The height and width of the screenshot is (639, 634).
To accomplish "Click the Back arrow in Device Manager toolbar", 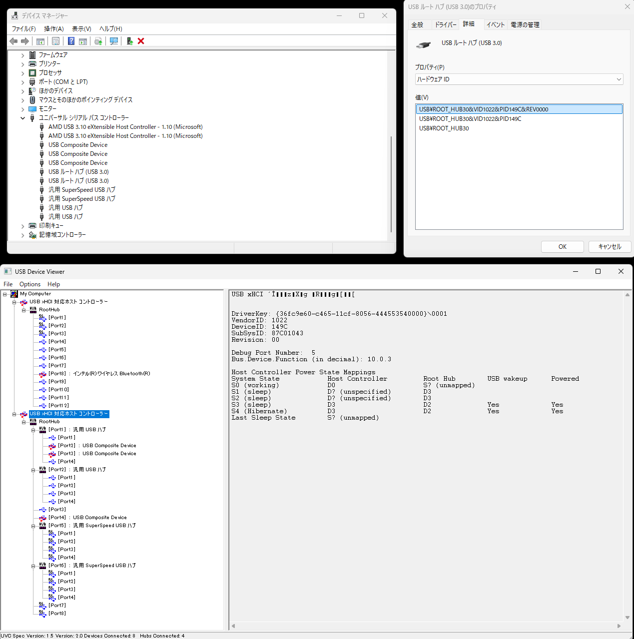I will click(13, 41).
